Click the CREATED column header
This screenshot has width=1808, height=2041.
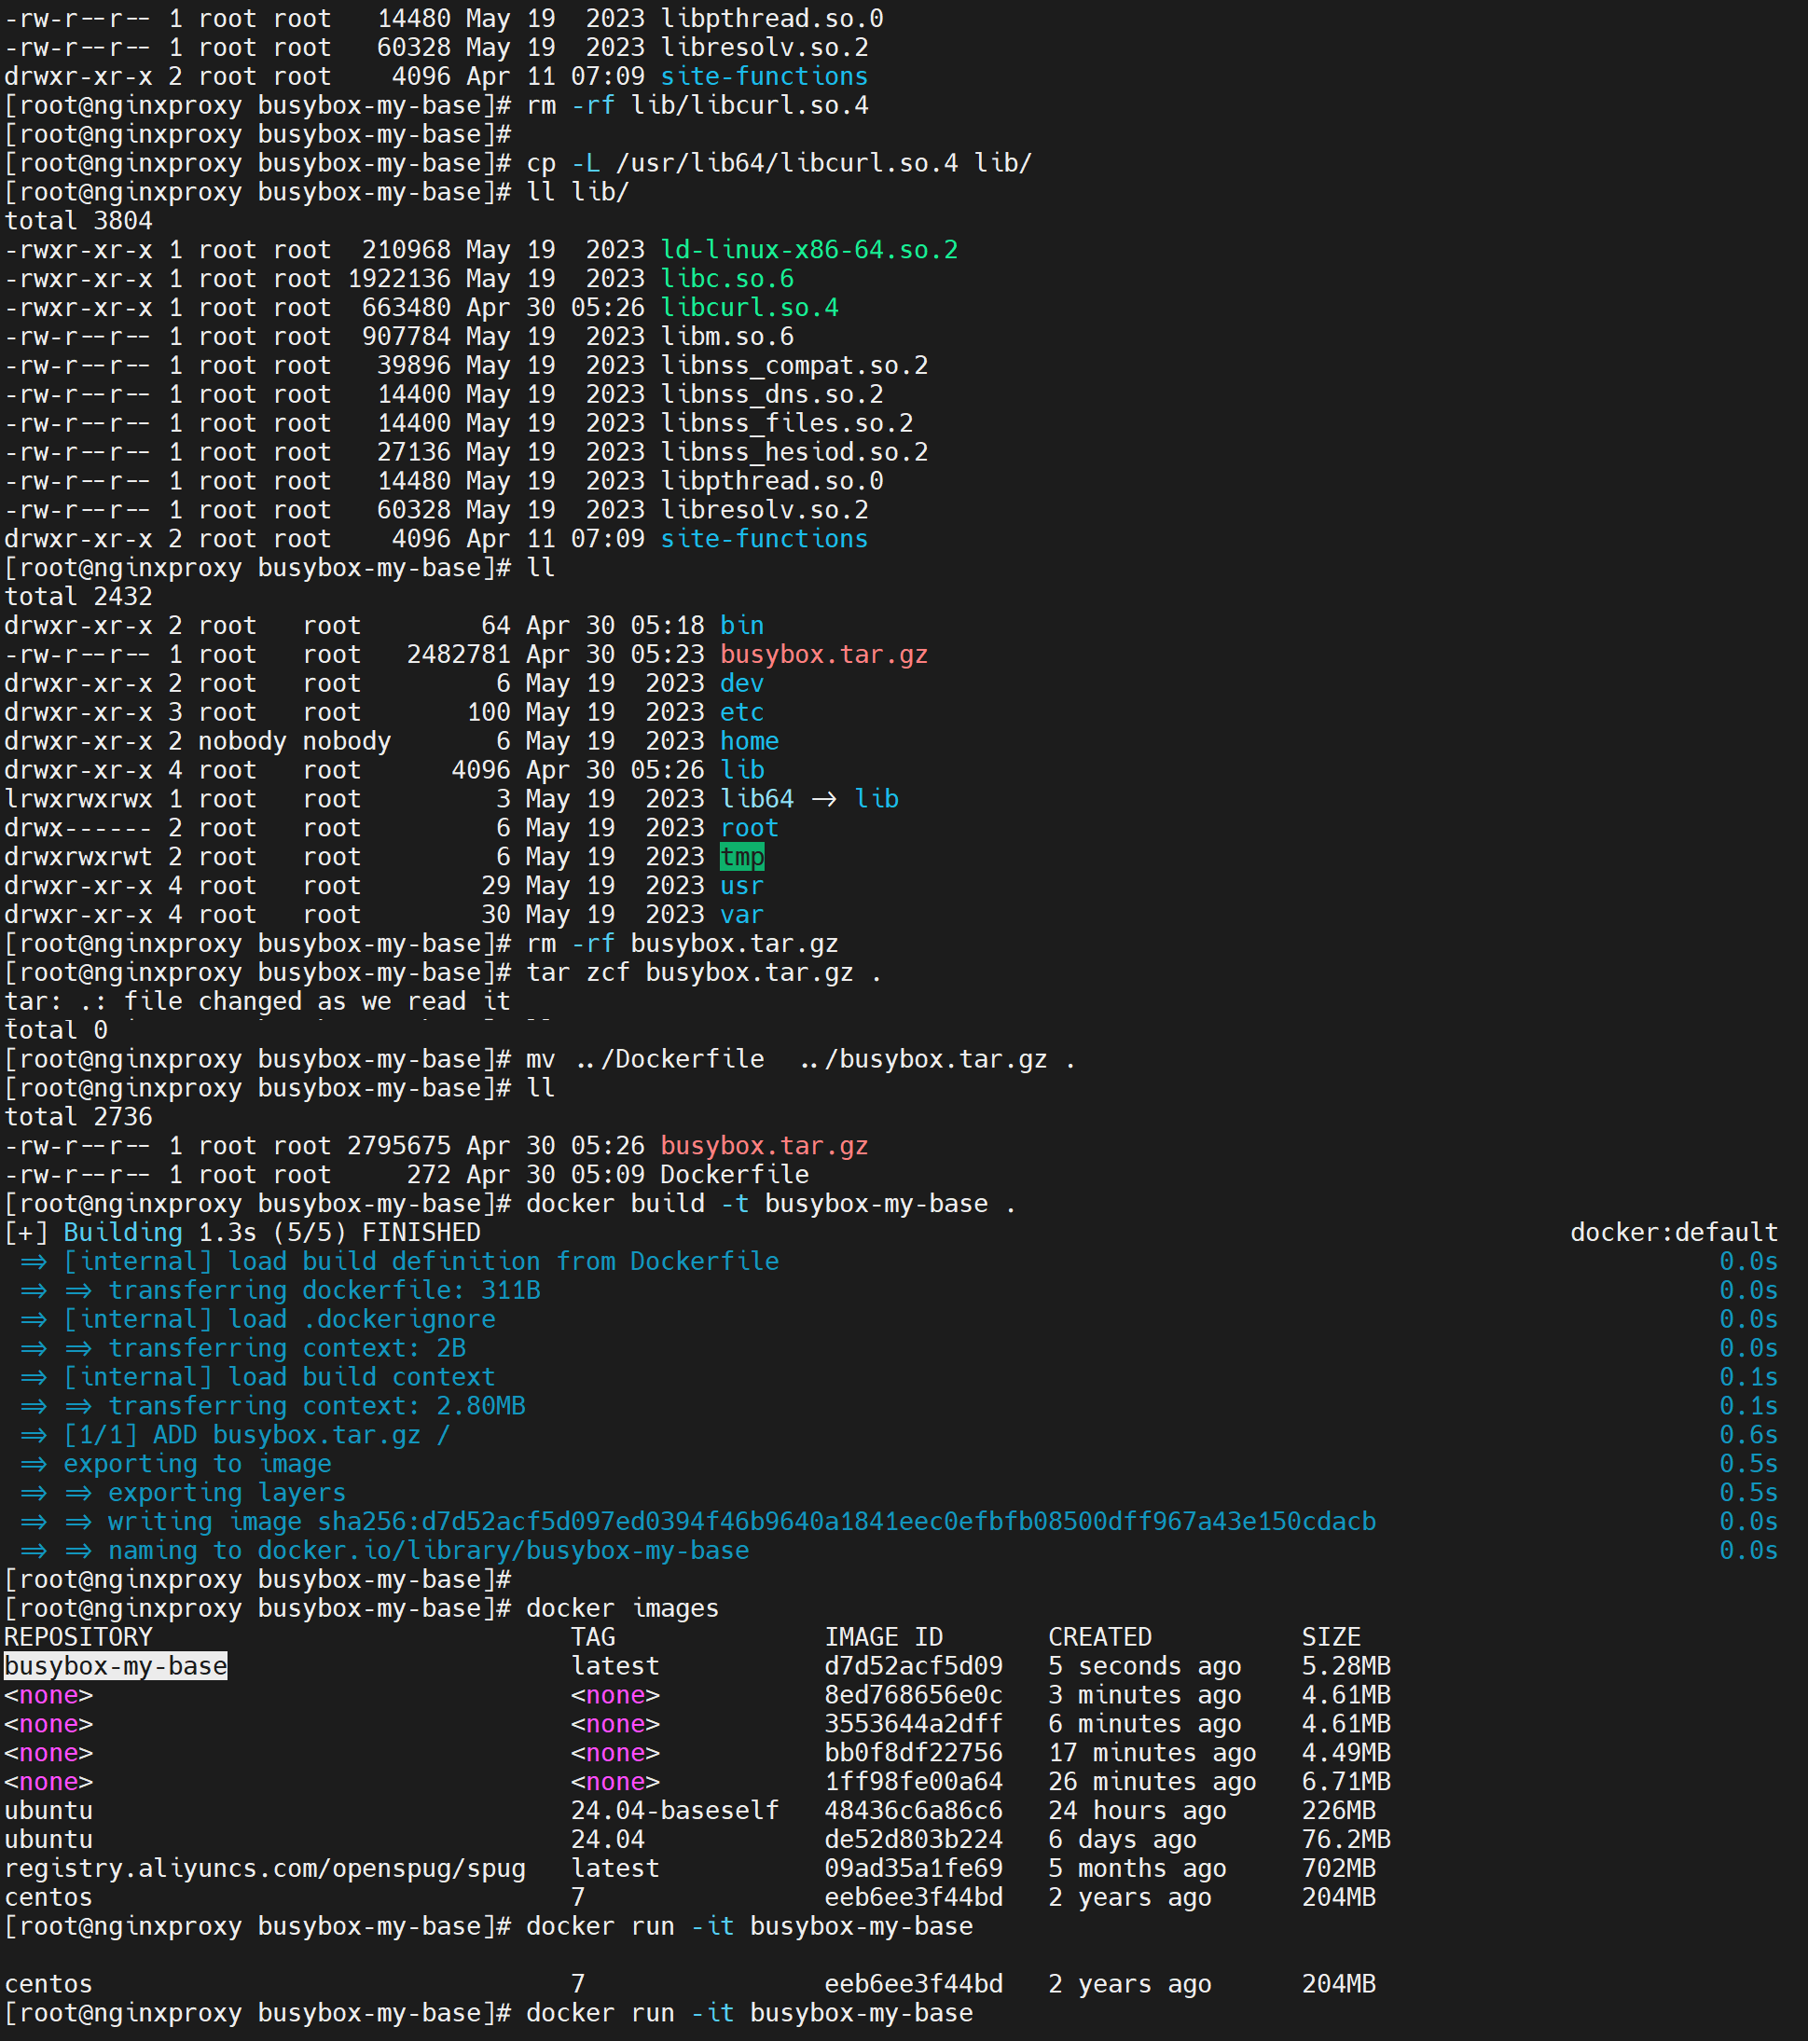(1099, 1636)
